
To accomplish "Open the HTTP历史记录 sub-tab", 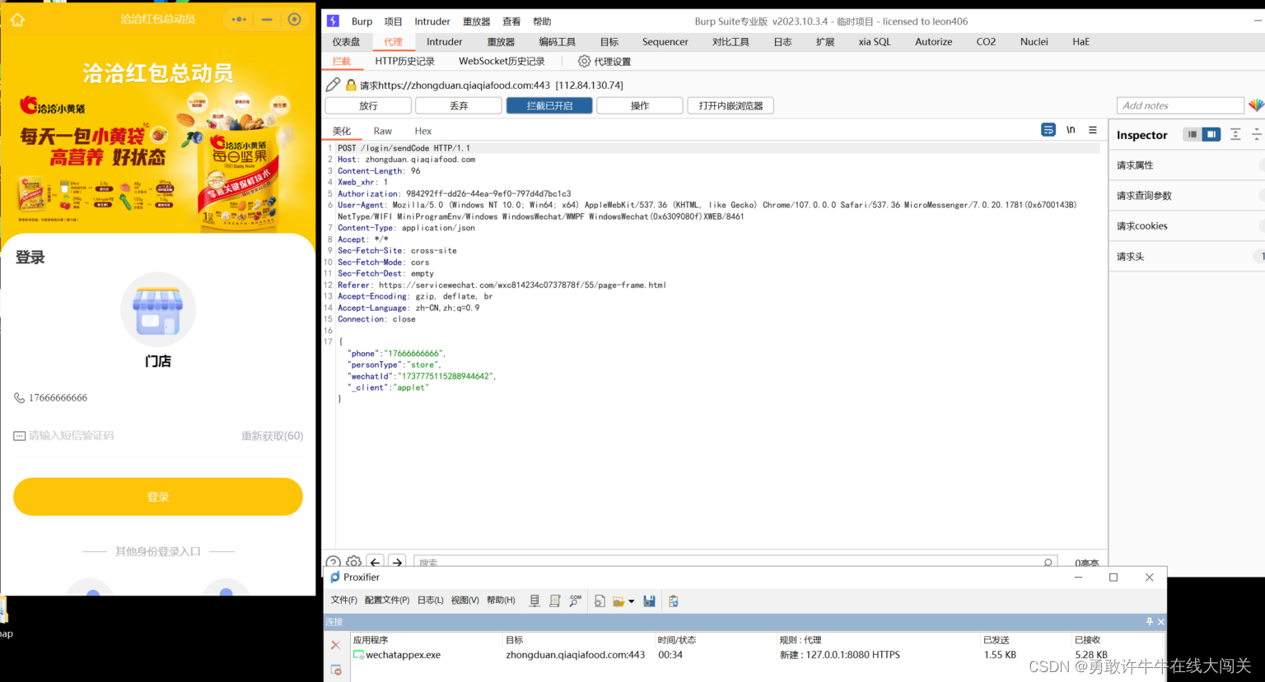I will [404, 62].
